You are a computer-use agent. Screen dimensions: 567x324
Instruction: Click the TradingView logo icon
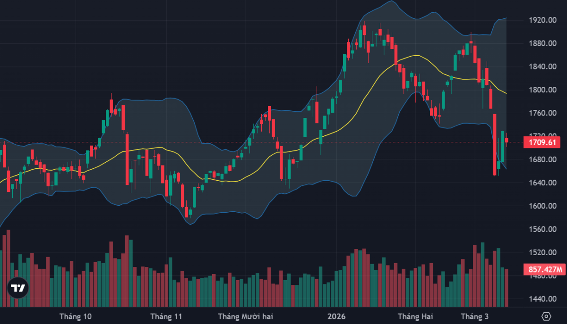18,288
